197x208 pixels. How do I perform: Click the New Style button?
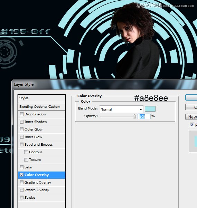pyautogui.click(x=191, y=117)
